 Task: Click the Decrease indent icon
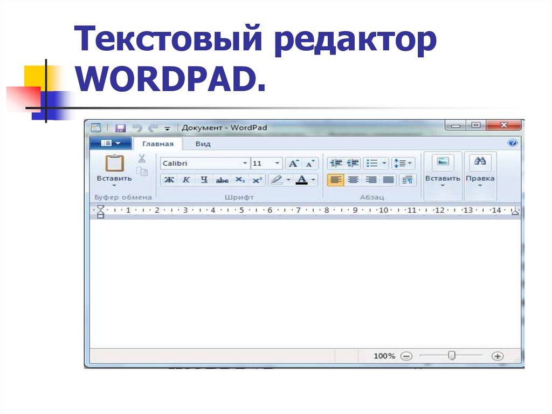tap(336, 163)
